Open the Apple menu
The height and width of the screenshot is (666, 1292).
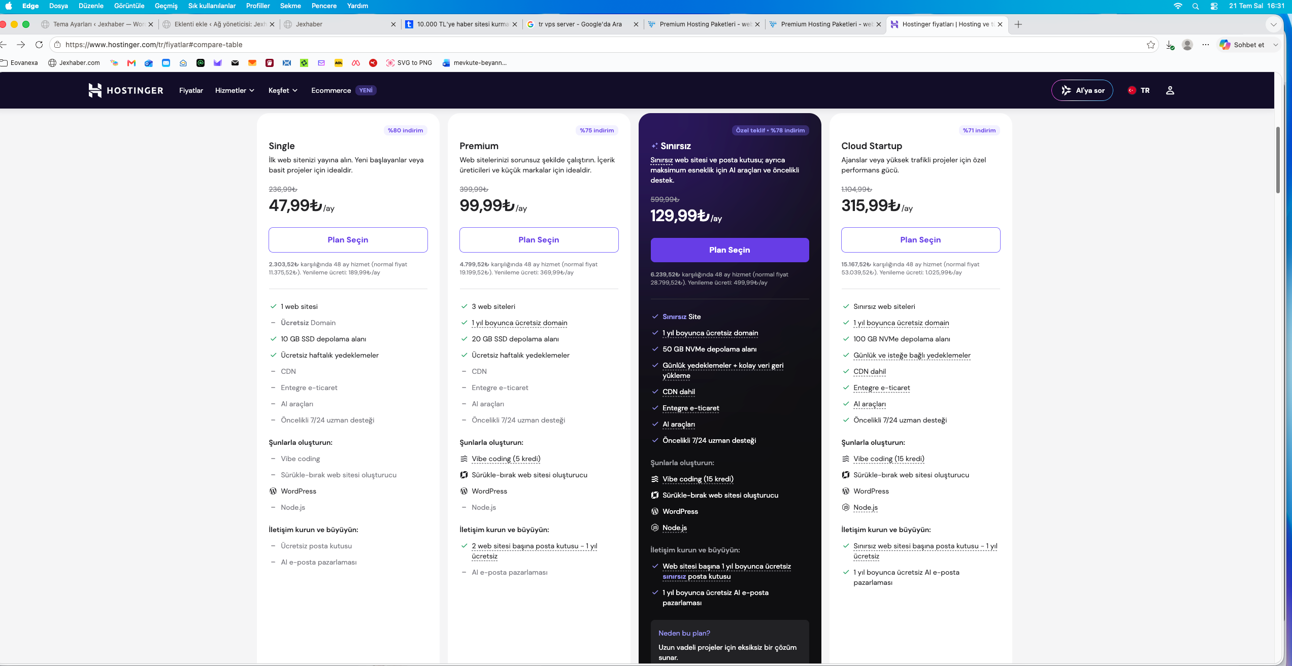9,6
